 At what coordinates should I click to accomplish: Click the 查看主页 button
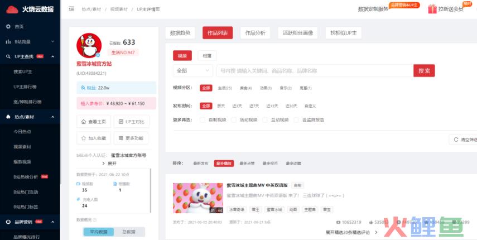[x=94, y=122]
